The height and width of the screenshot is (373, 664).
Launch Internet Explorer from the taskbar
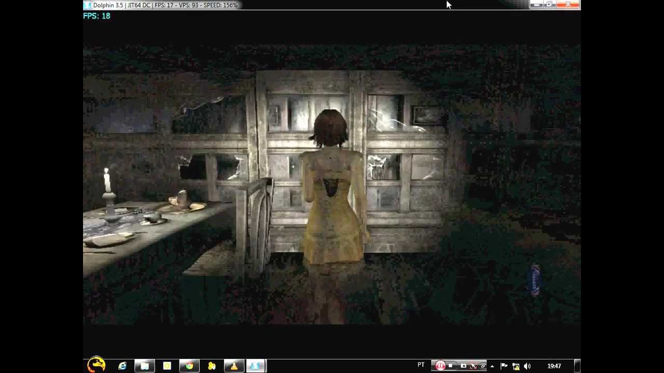[x=122, y=366]
